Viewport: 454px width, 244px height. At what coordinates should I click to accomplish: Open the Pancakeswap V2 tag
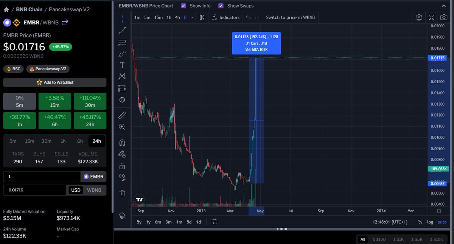tap(48, 69)
